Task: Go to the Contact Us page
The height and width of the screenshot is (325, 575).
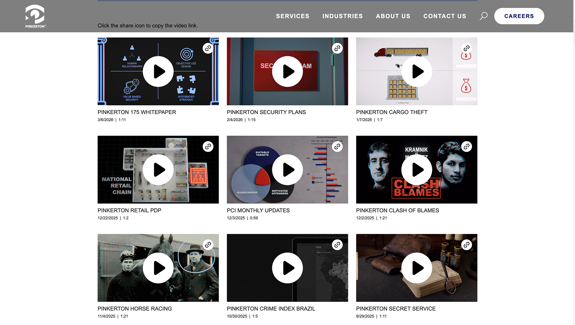Action: [x=444, y=16]
